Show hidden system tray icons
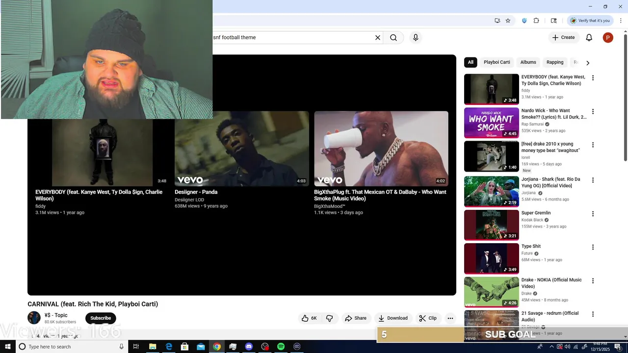 (x=551, y=347)
